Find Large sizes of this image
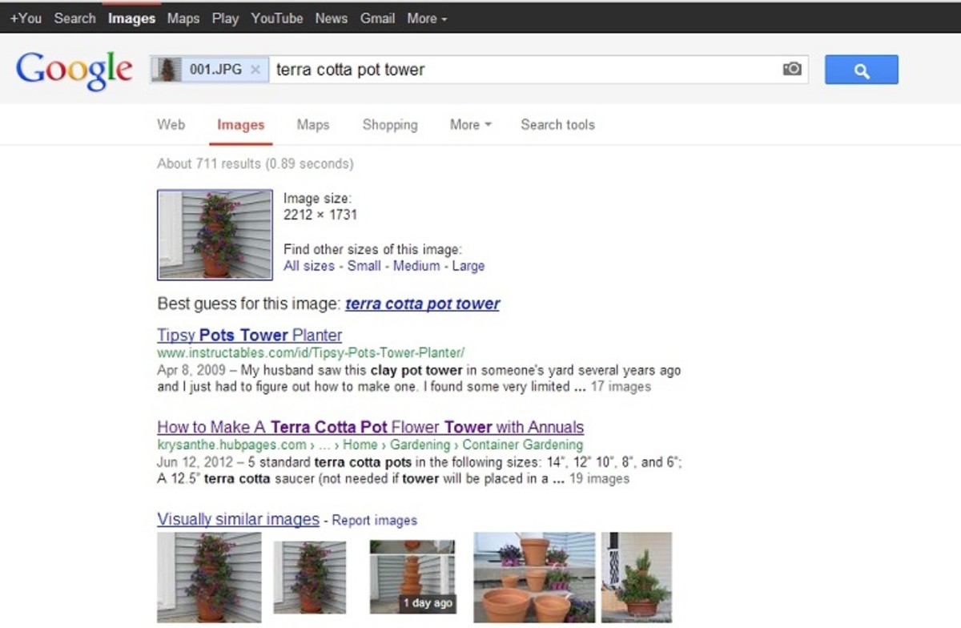Viewport: 961px width, 628px height. [x=469, y=266]
